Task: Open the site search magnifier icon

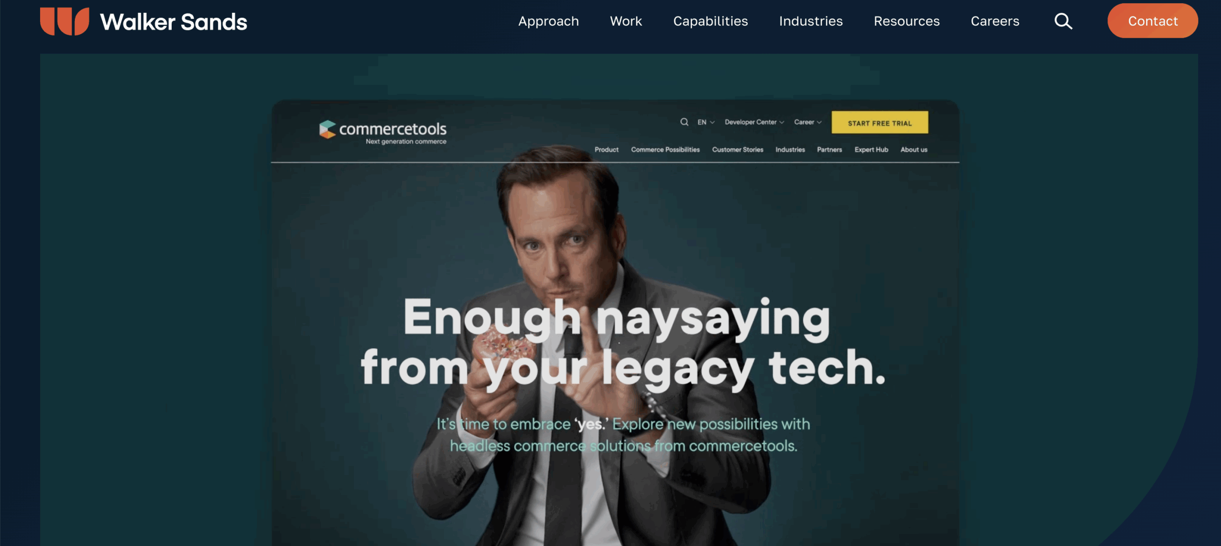Action: (x=1063, y=21)
